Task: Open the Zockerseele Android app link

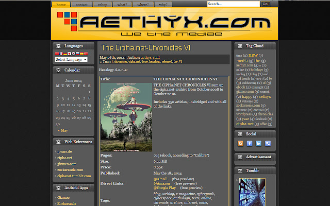Action: tap(67, 203)
